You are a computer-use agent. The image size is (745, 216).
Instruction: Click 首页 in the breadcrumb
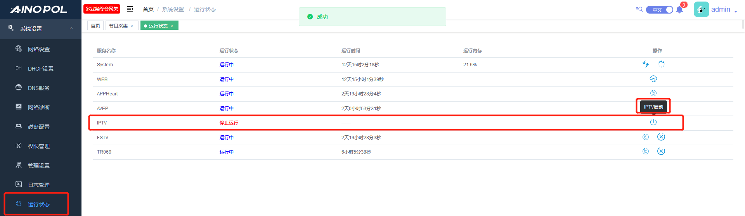pos(148,9)
